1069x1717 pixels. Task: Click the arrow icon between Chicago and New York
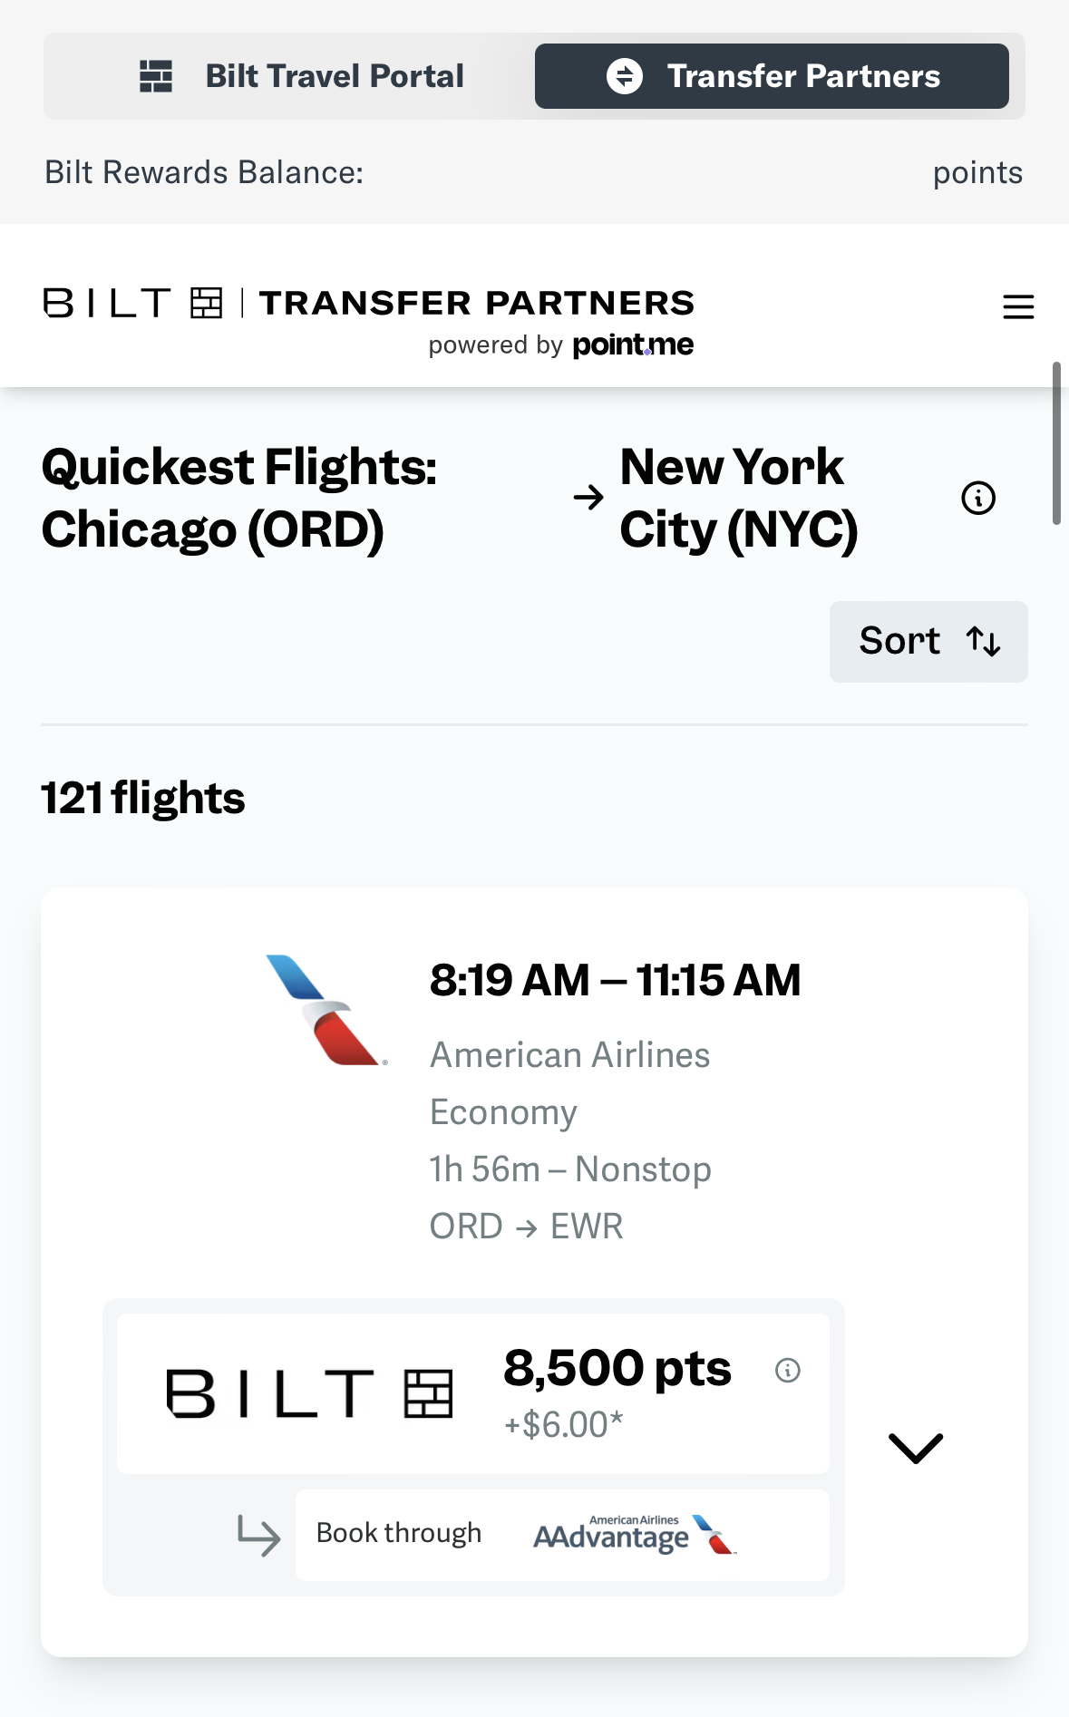coord(589,497)
